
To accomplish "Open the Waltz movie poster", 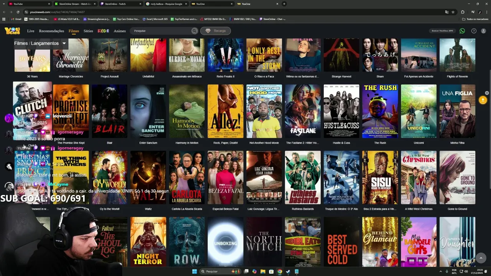I will click(x=148, y=177).
